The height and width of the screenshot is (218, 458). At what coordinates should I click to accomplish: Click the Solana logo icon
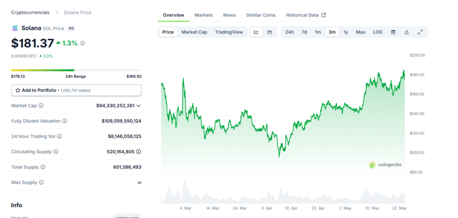15,28
